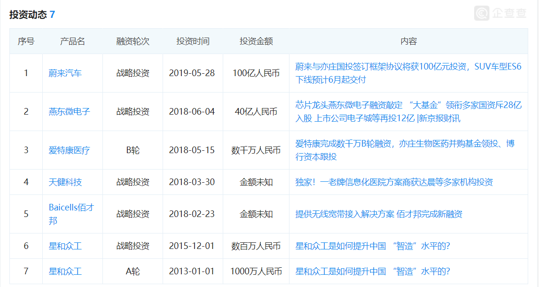Open the Baicells佰才邦 product link

(x=71, y=214)
